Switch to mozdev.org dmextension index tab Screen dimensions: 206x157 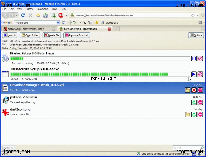[29, 29]
